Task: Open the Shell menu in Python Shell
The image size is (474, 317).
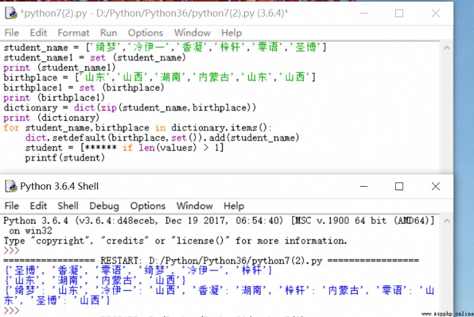Action: point(68,206)
